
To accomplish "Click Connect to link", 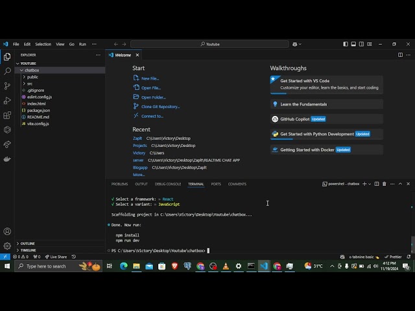I will click(x=152, y=116).
